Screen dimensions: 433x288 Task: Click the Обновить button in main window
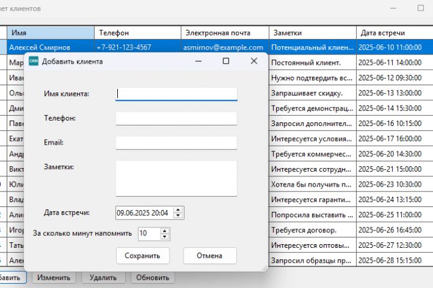tap(153, 278)
